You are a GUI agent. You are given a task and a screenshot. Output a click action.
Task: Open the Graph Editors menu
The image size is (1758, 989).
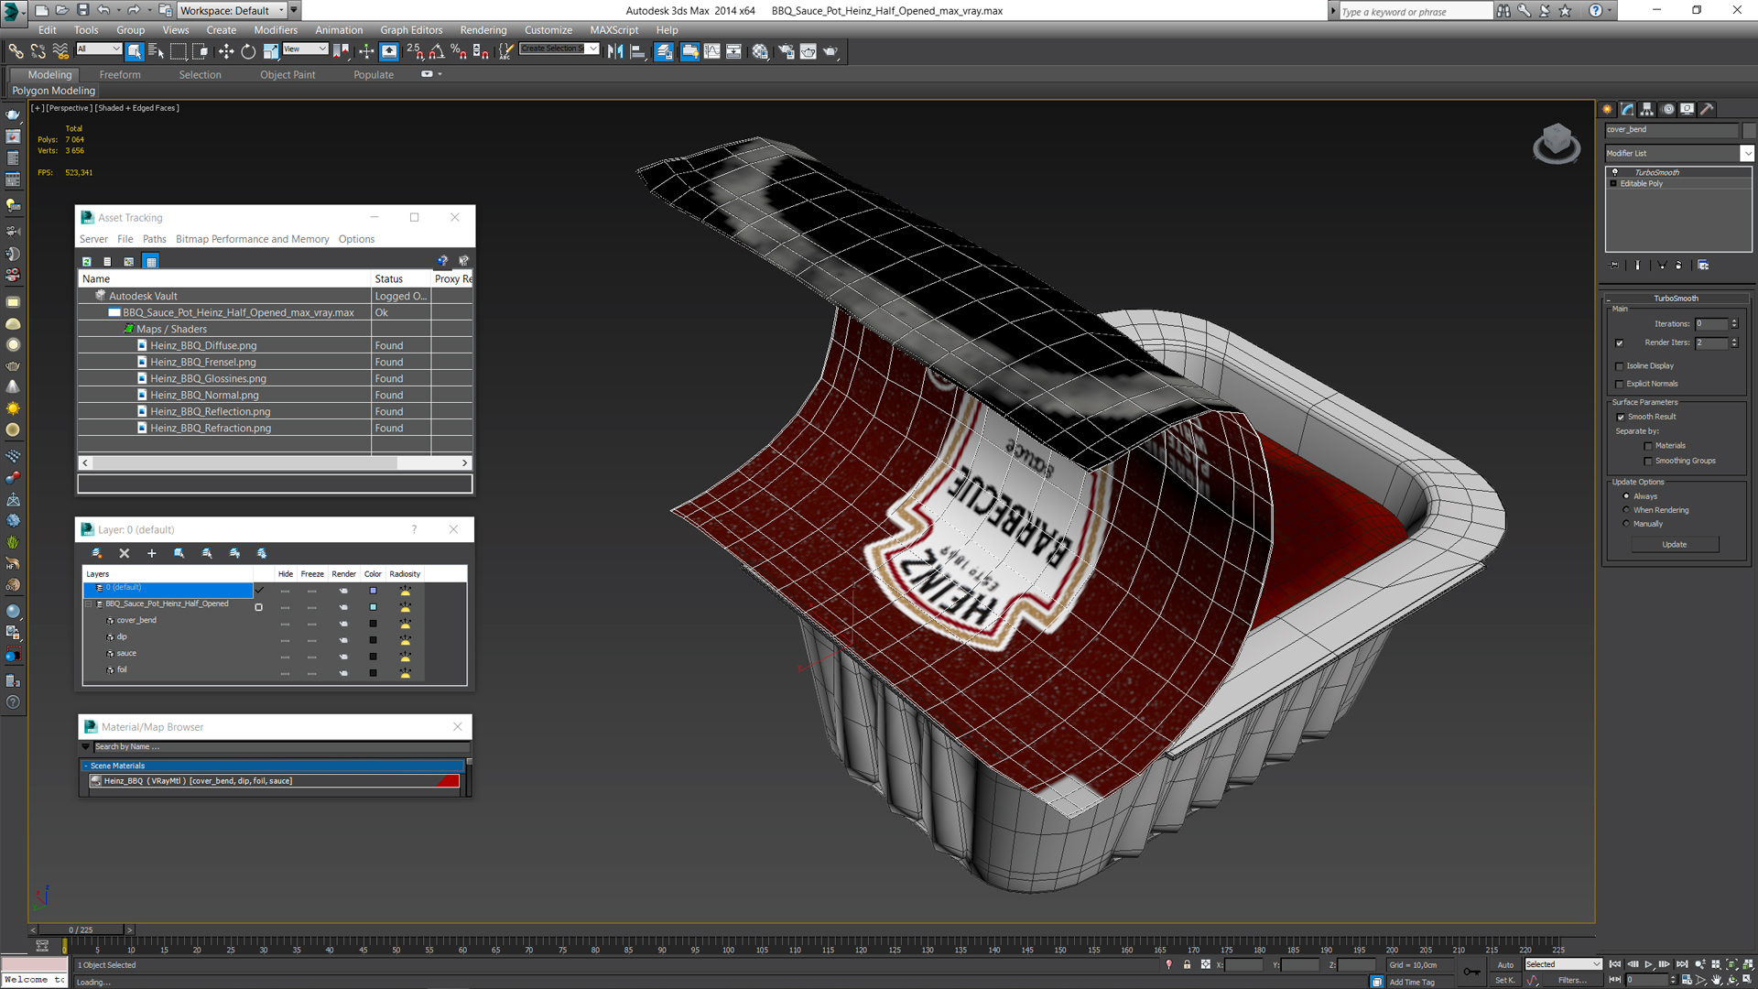click(411, 30)
